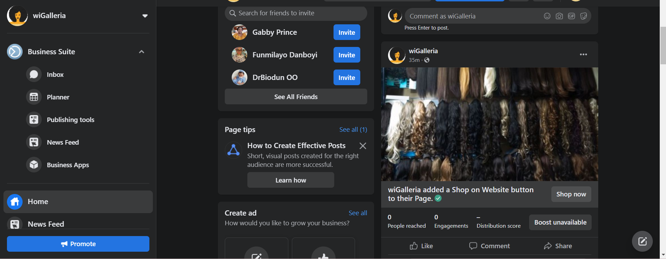Click the page scrollbar thumb
Viewport: 666px width, 259px height.
(663, 45)
